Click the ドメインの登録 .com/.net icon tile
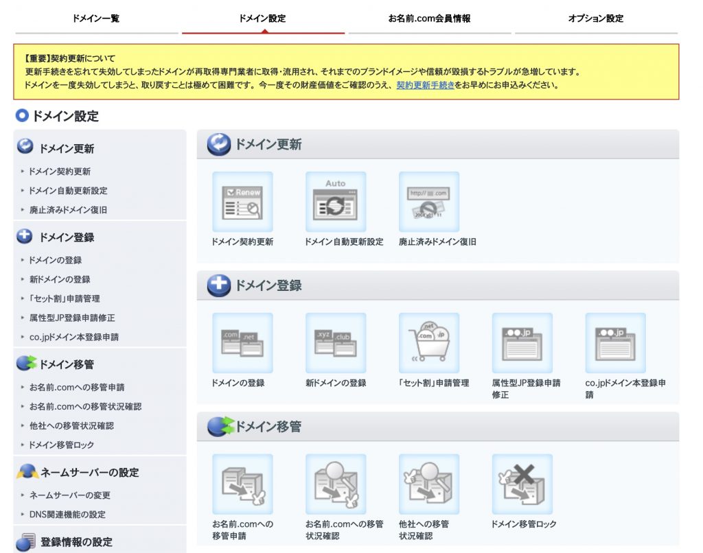The height and width of the screenshot is (553, 703). click(242, 343)
